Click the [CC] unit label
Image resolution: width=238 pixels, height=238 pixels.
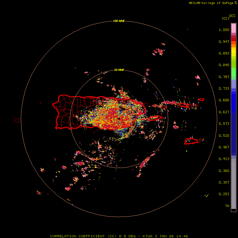[226, 18]
